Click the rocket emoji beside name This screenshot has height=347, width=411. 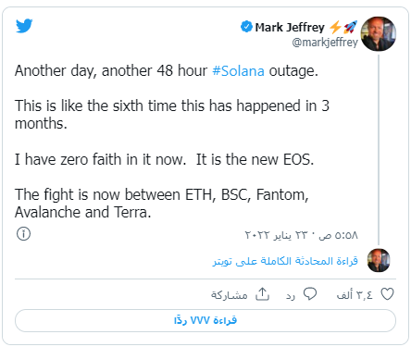pyautogui.click(x=351, y=27)
